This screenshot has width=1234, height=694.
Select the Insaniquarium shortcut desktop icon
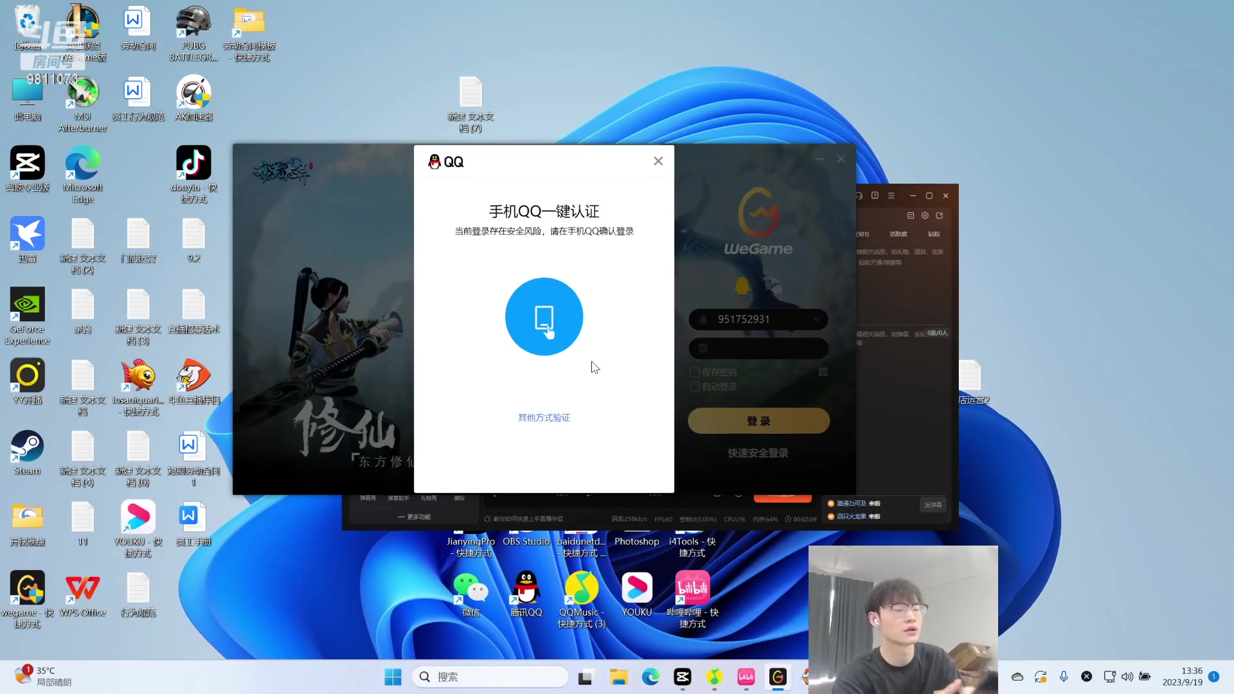(138, 387)
